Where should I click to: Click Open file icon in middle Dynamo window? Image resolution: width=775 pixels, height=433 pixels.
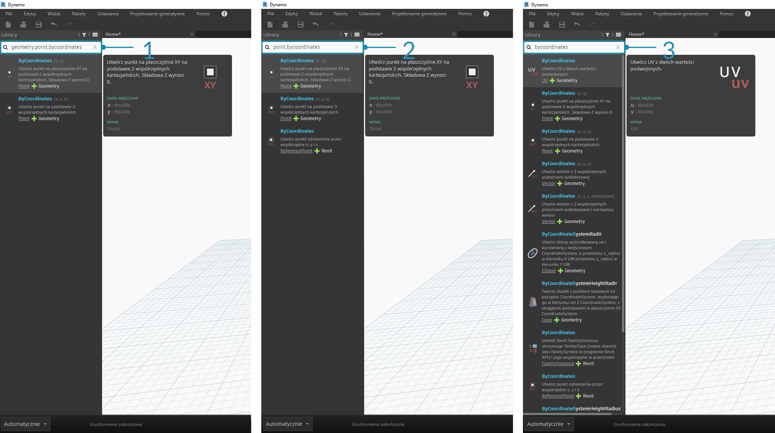click(285, 25)
